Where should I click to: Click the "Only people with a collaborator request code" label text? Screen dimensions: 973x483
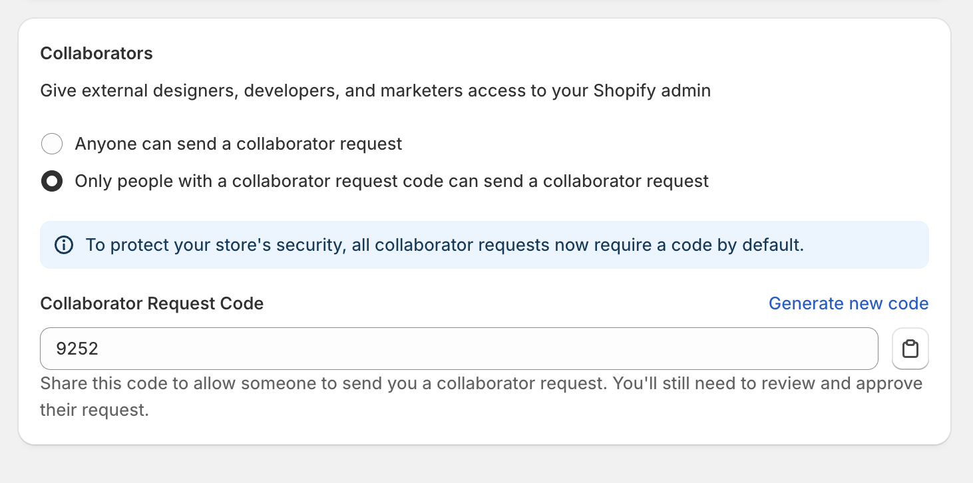click(391, 181)
